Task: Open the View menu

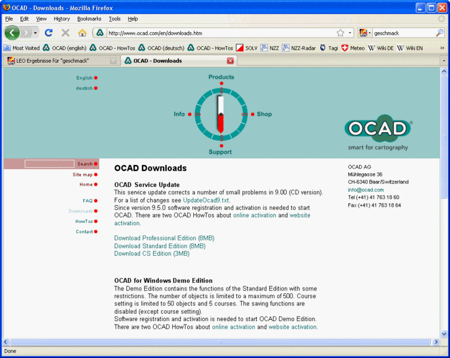Action: tap(41, 19)
